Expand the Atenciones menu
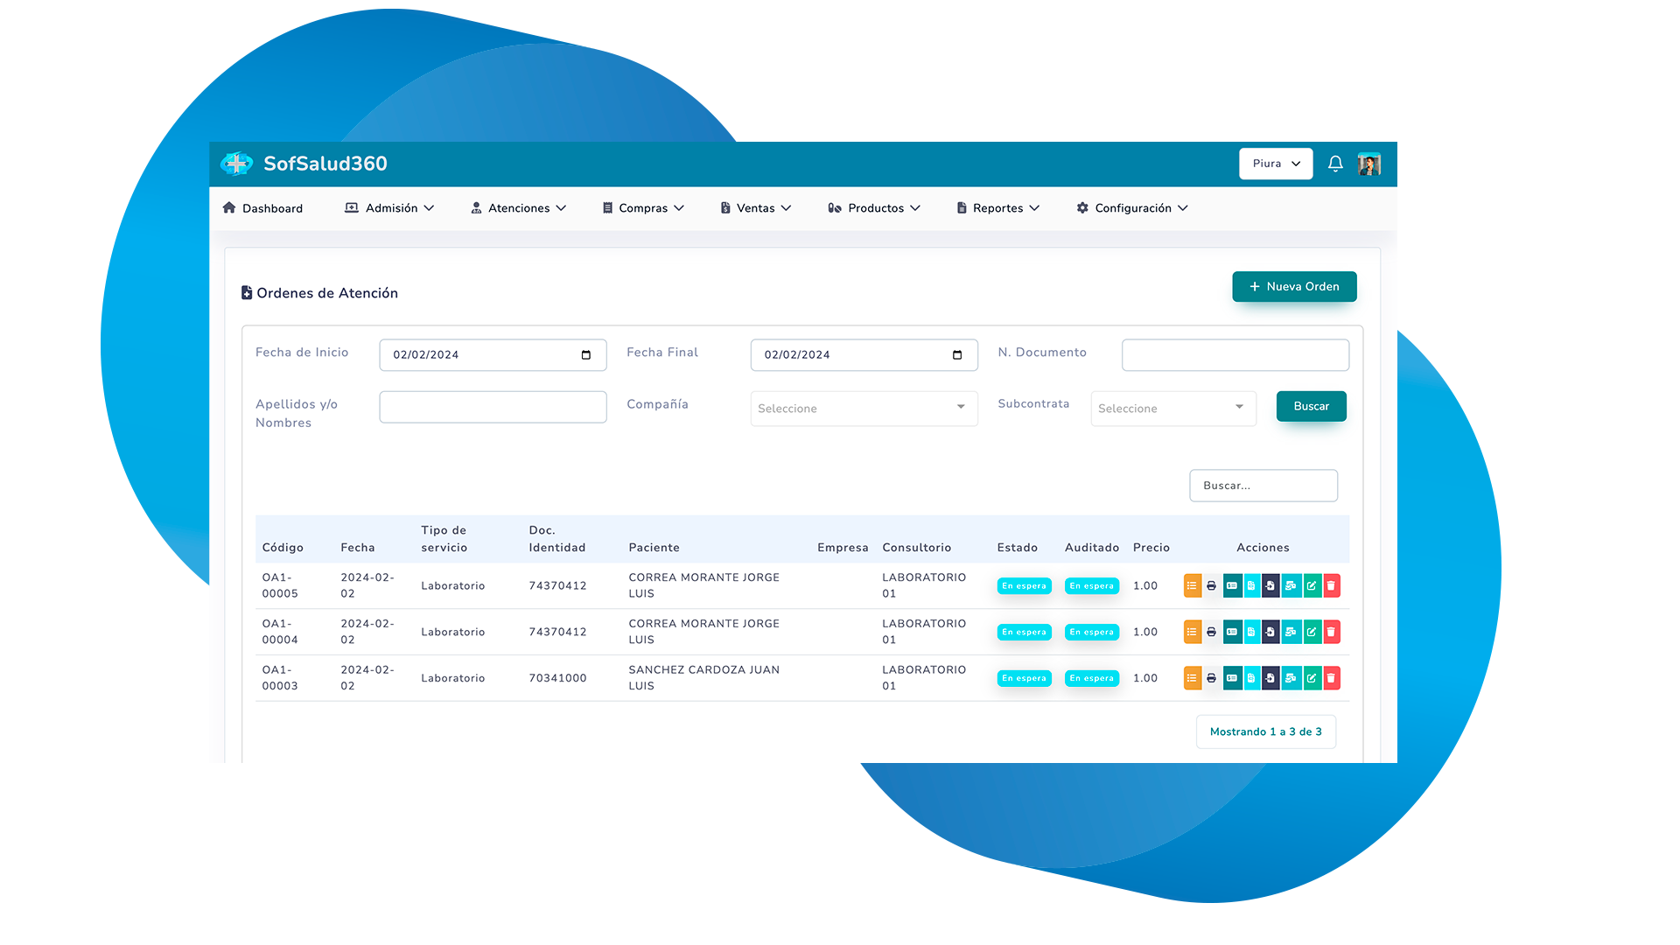Viewport: 1680px width, 945px height. 519,208
